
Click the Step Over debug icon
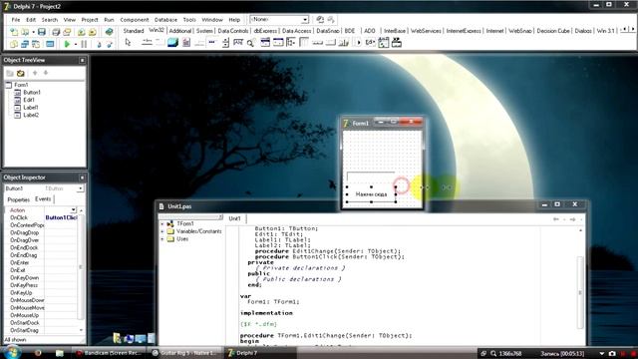click(110, 44)
